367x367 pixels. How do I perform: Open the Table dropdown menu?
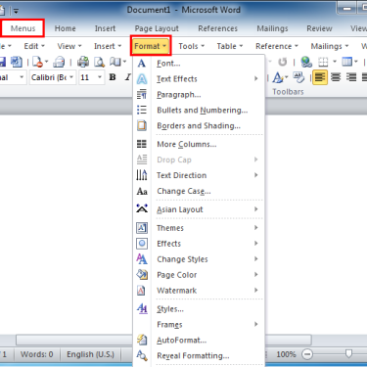tap(230, 46)
